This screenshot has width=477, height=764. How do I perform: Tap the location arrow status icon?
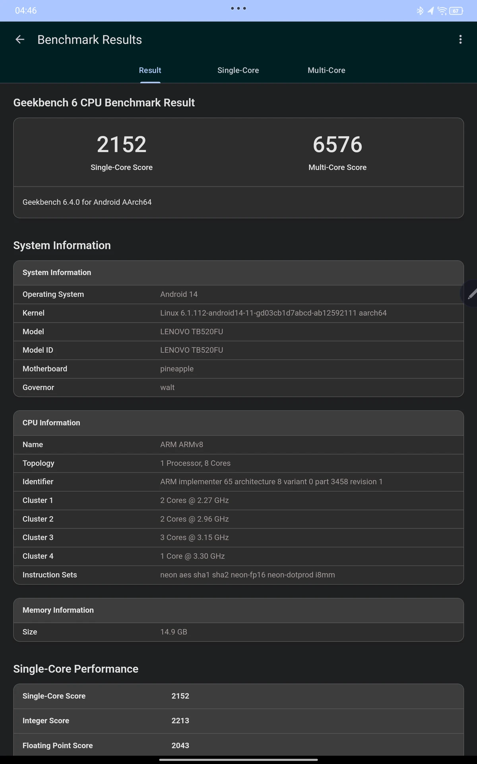click(430, 11)
